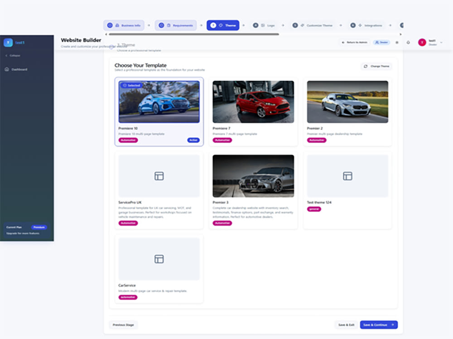Click the Test theme 124 title
The image size is (453, 339).
point(319,202)
